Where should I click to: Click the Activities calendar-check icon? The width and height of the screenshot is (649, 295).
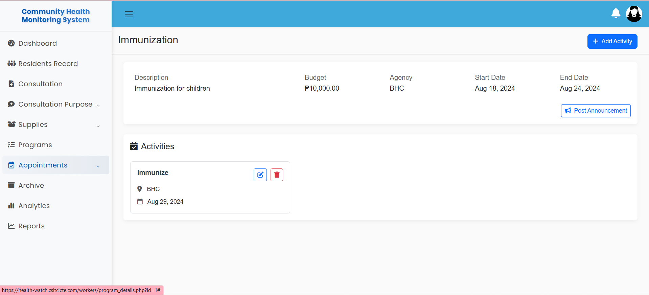click(x=134, y=146)
